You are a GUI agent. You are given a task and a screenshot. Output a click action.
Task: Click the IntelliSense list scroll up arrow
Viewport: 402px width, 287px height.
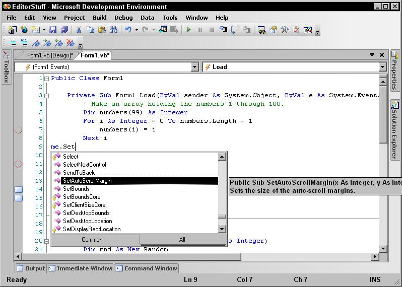(x=222, y=156)
